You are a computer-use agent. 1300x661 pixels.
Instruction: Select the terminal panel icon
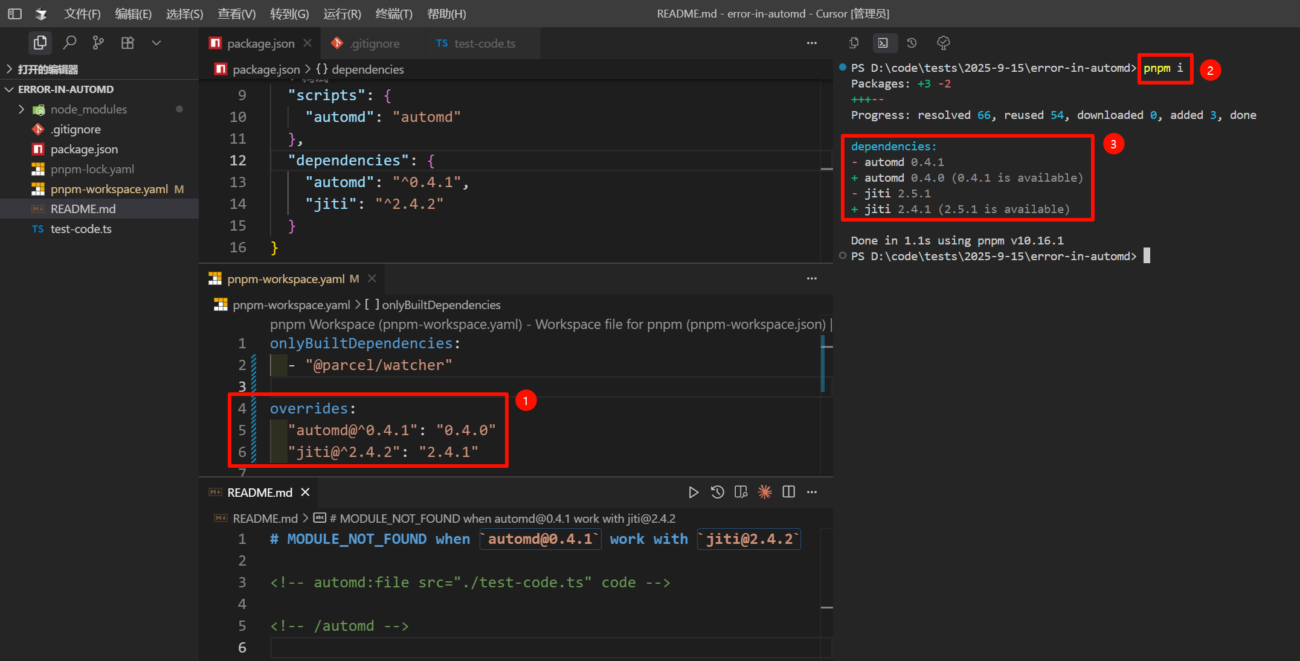point(883,43)
